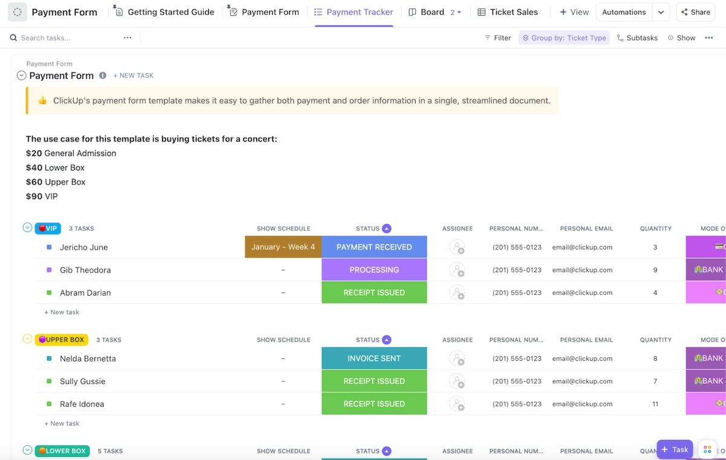Click the info icon beside Payment Form title

(103, 76)
